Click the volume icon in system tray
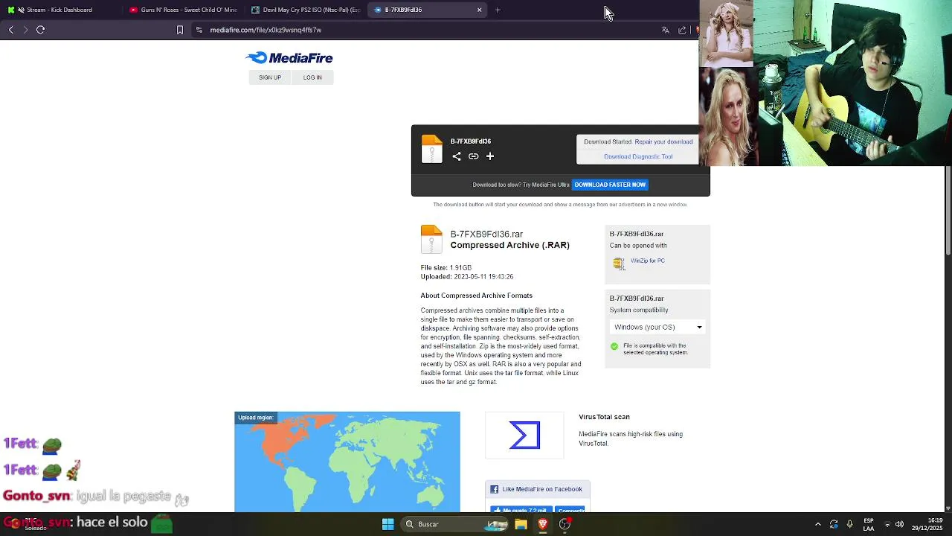The height and width of the screenshot is (536, 952). [899, 524]
